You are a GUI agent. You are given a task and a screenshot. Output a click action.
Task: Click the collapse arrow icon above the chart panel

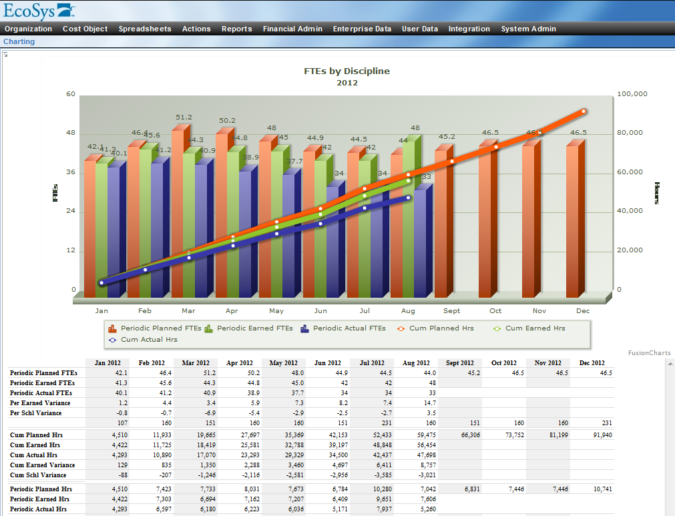(x=5, y=53)
